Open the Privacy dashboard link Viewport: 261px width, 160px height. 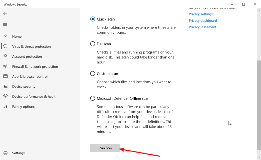[x=203, y=21]
